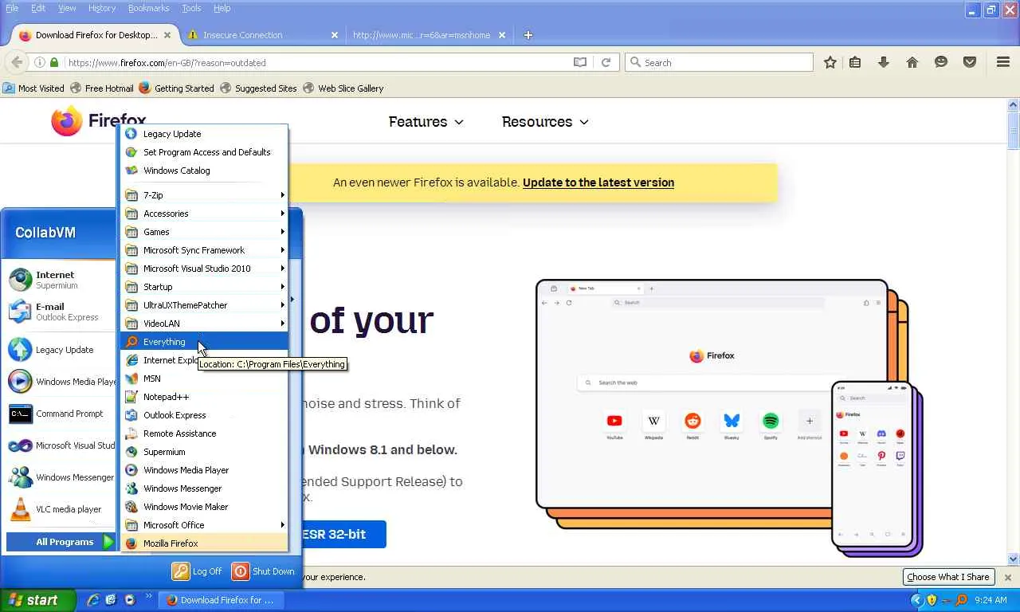Screen dimensions: 1020x612
Task: Close the Insecure Connection tab
Action: 335,35
